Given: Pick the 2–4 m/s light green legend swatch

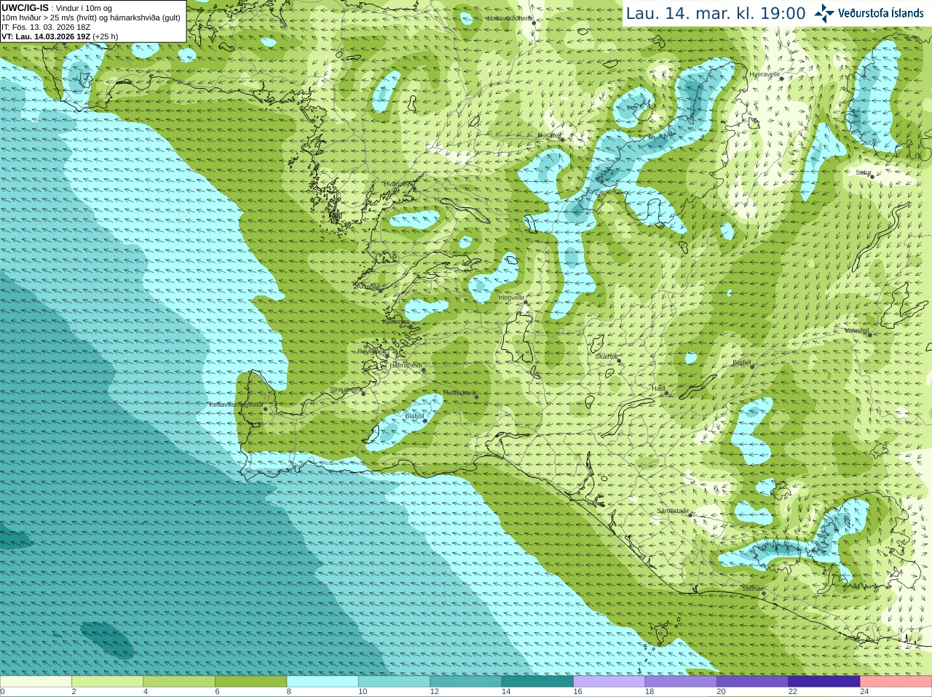Looking at the screenshot, I should click(107, 682).
